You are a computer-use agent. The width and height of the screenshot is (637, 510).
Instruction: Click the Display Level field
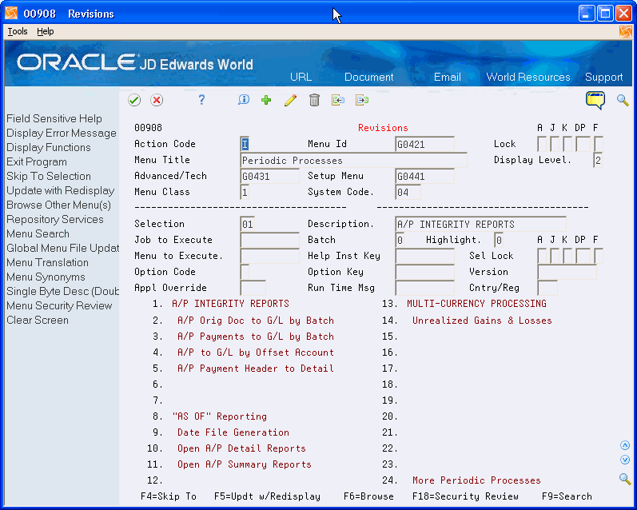598,160
